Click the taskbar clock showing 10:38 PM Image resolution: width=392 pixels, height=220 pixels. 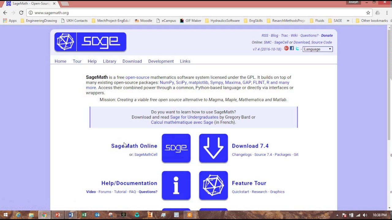point(380,215)
